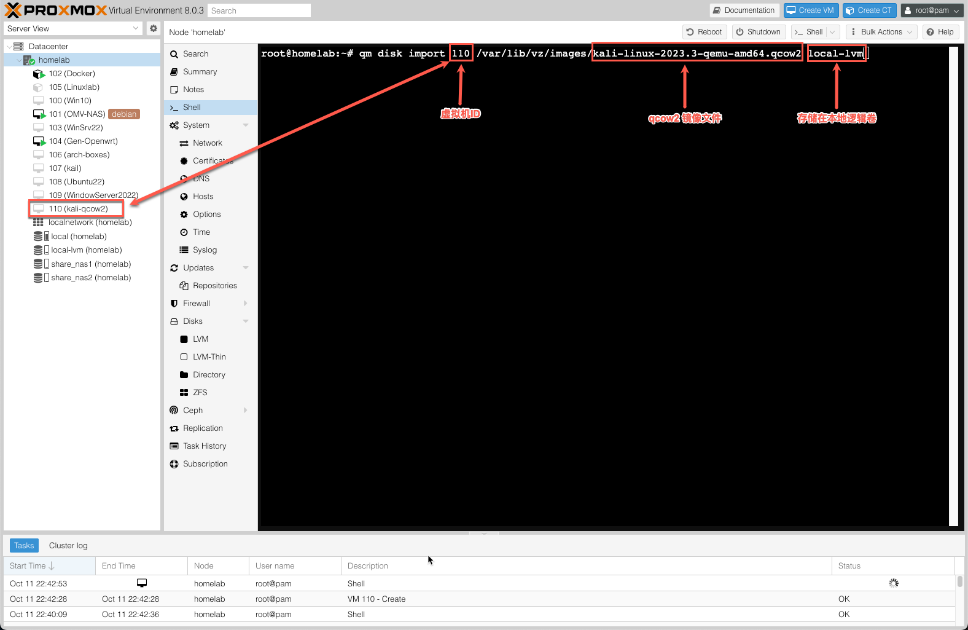
Task: Expand the Ceph submenu arrow
Action: (246, 411)
